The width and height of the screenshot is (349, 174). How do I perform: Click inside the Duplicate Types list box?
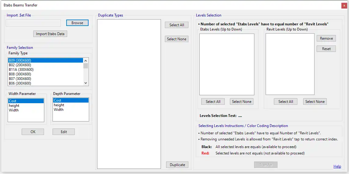[x=129, y=94]
